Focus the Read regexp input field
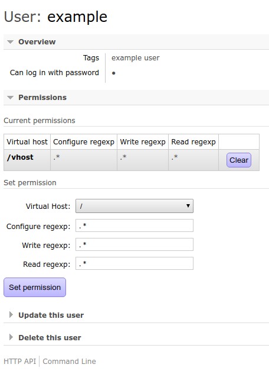The height and width of the screenshot is (374, 269). [134, 263]
